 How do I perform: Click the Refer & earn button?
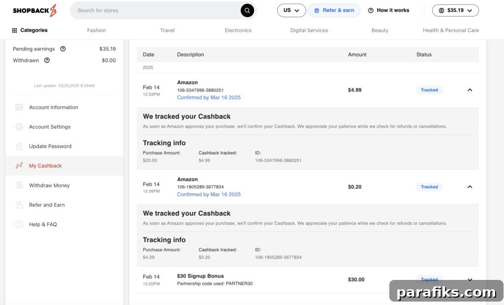334,11
